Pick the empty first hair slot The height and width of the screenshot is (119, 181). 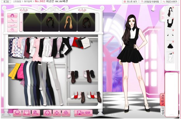click(x=32, y=22)
